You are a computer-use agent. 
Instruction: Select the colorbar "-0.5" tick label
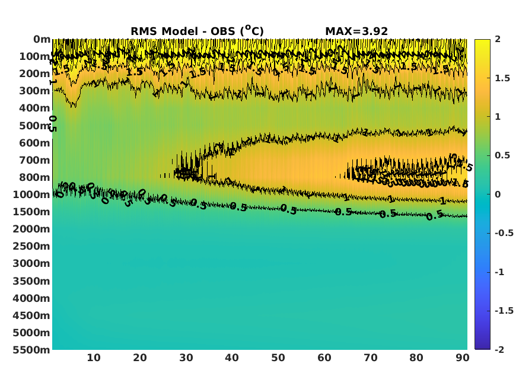(504, 233)
